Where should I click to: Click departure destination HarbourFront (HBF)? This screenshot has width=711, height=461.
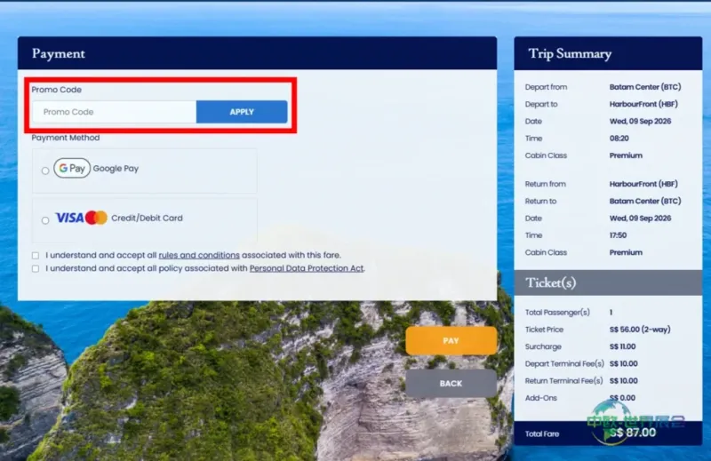[643, 104]
